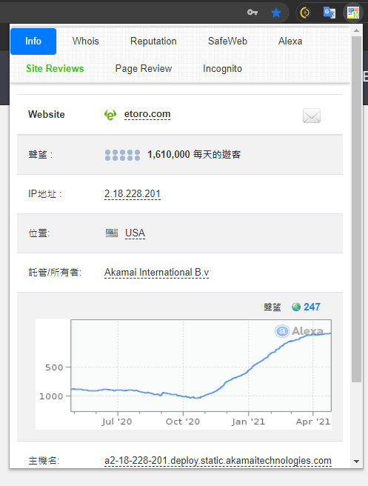Click the popup scrollbar down arrow
Image resolution: width=368 pixels, height=486 pixels.
pyautogui.click(x=357, y=462)
